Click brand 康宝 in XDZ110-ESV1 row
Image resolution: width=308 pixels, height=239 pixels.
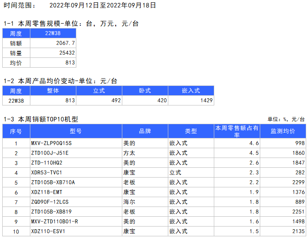(x=129, y=231)
